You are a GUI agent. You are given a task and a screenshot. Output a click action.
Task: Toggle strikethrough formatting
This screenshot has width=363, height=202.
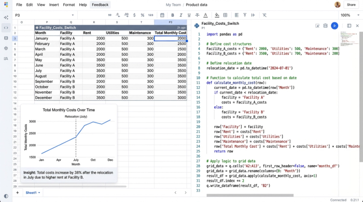[197, 15]
